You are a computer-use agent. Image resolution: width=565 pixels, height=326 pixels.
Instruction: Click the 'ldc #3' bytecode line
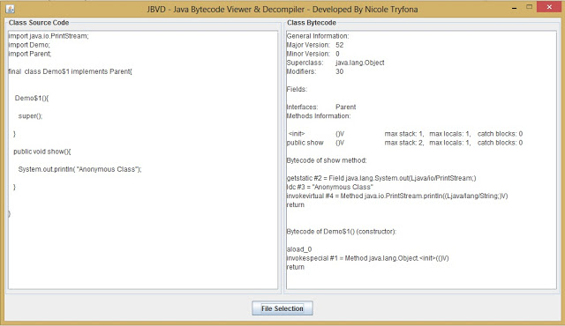click(329, 187)
